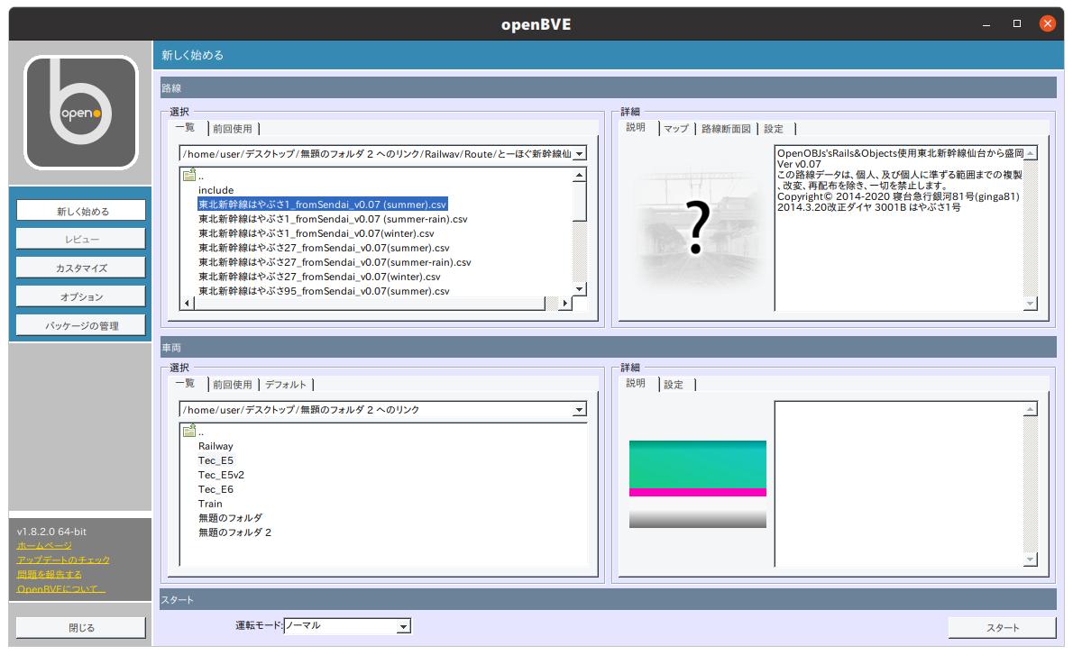Close the openBVE window
Screen dimensions: 1073x655
[1047, 23]
